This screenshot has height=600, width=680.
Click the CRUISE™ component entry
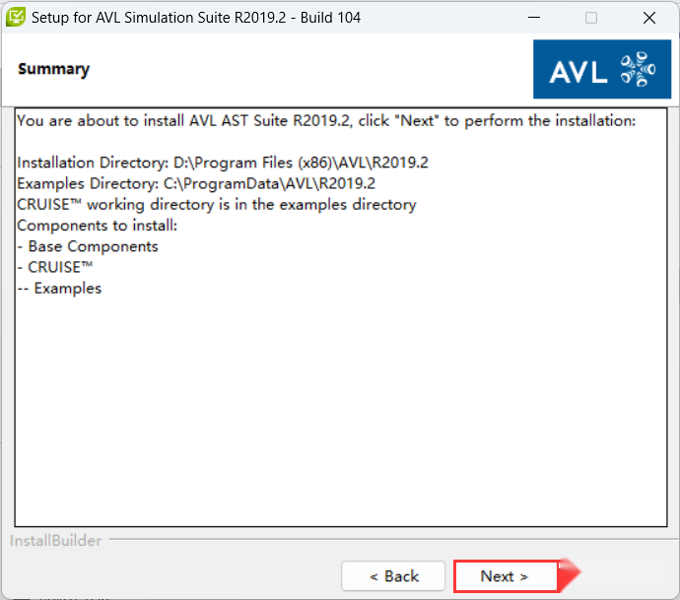(55, 267)
